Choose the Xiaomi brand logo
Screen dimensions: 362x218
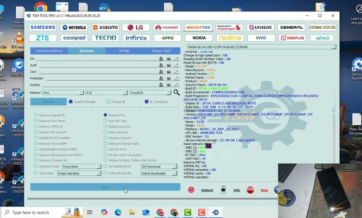(105, 27)
